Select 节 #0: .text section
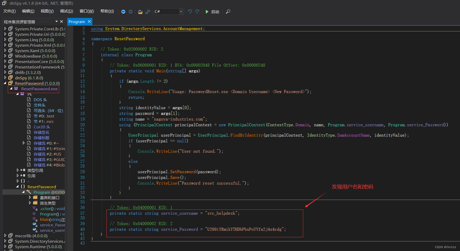Screen dimensions: 460x251 click(44, 116)
